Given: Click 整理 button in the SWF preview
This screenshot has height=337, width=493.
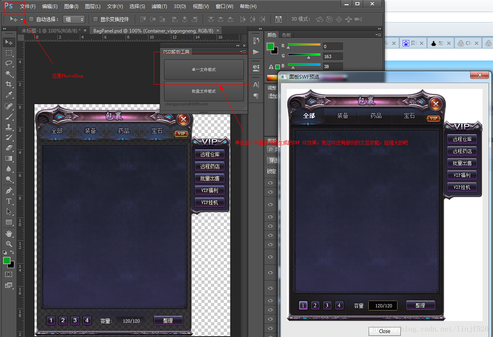Looking at the screenshot, I should tap(420, 305).
